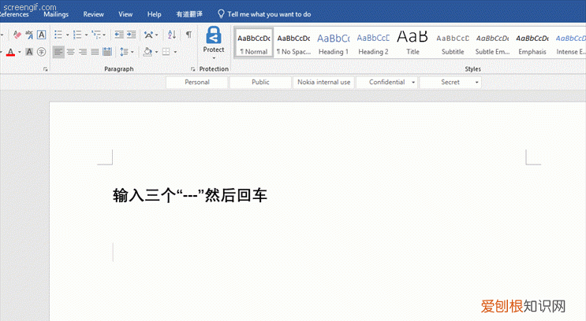Click the Nokia internal use label
586x321 pixels.
coord(323,82)
